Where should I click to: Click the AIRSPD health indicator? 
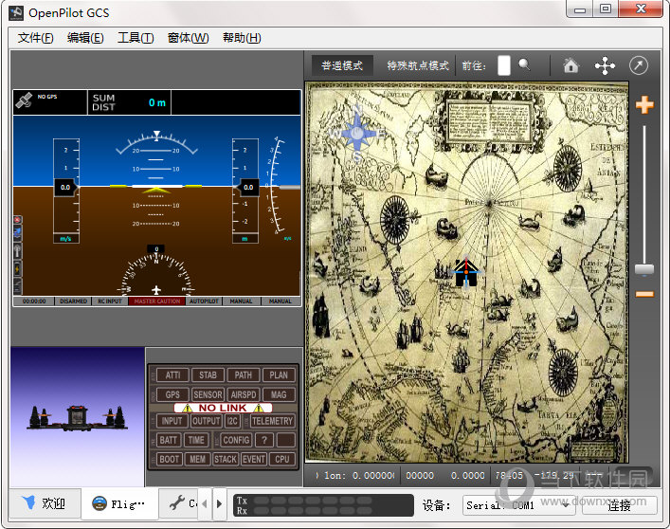244,394
